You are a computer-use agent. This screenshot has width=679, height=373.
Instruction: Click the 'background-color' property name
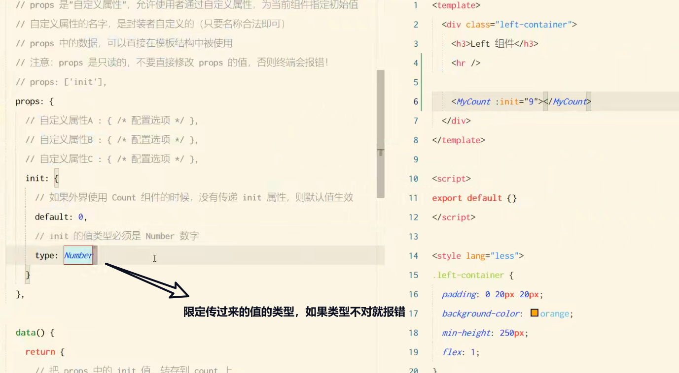click(x=481, y=313)
